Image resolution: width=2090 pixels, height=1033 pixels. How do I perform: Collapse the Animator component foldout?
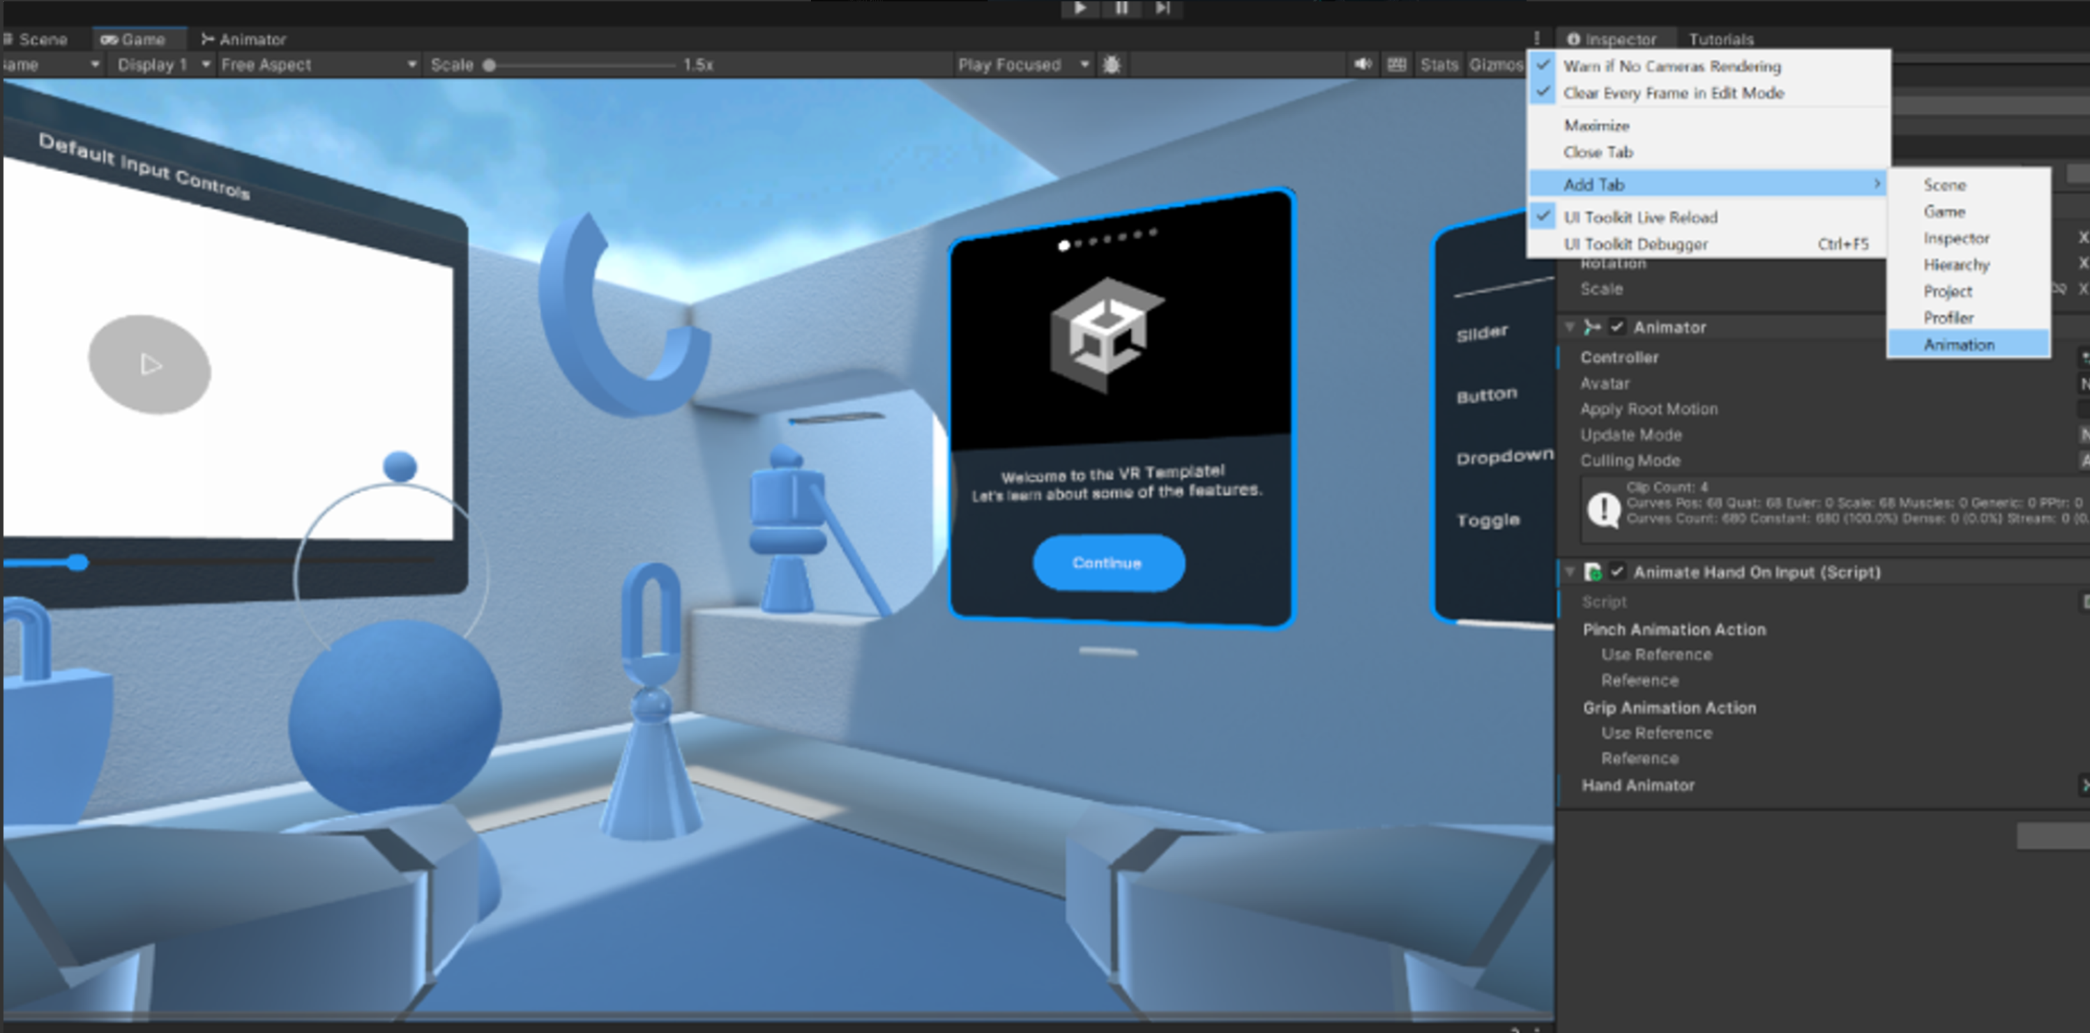(1570, 327)
